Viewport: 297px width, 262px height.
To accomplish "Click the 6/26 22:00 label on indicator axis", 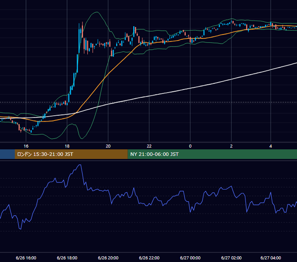I will [149, 258].
